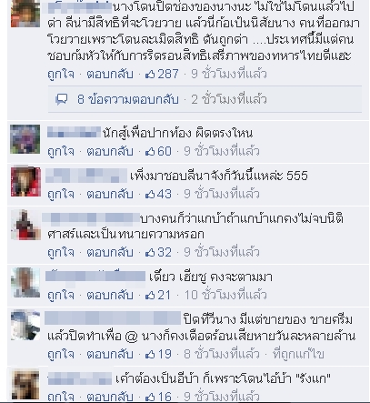Viewport: 370px width, 403px height.
Task: Click the thumbs-up icon showing 60 likes
Action: [150, 151]
